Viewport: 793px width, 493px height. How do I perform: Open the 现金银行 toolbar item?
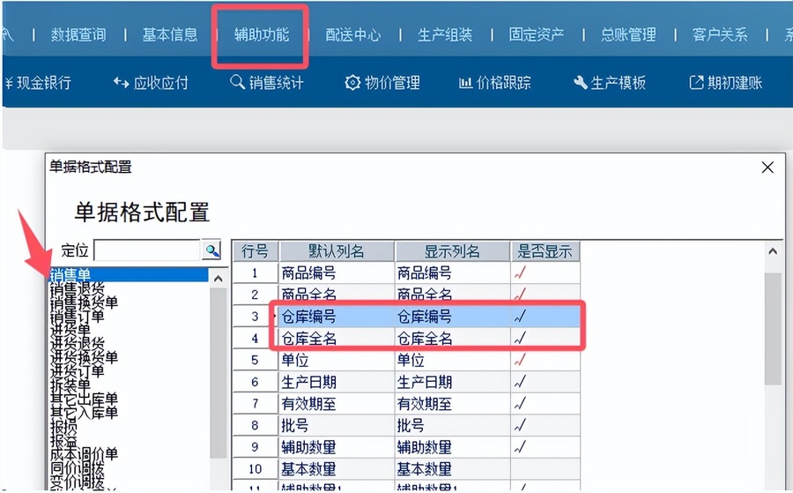point(39,83)
